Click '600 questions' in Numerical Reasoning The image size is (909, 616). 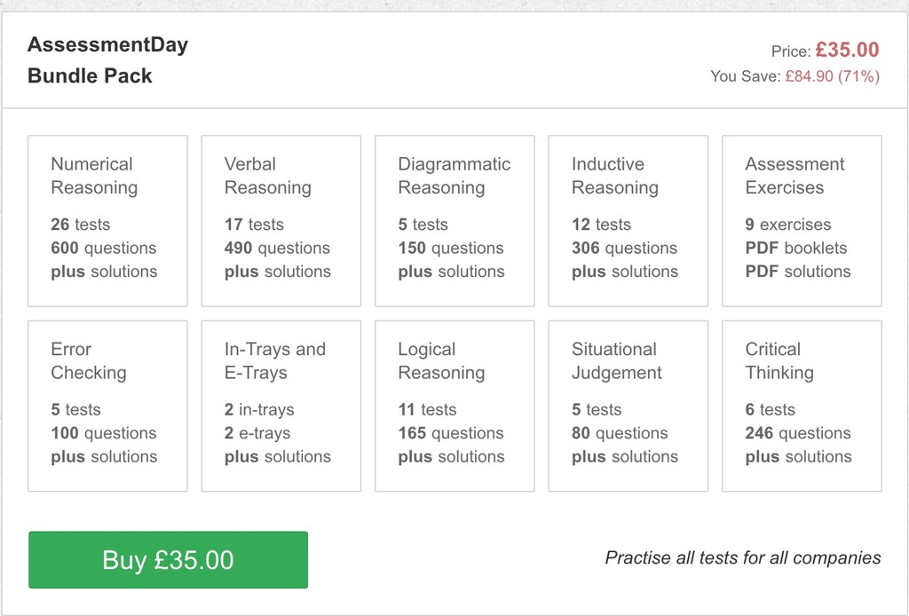104,249
